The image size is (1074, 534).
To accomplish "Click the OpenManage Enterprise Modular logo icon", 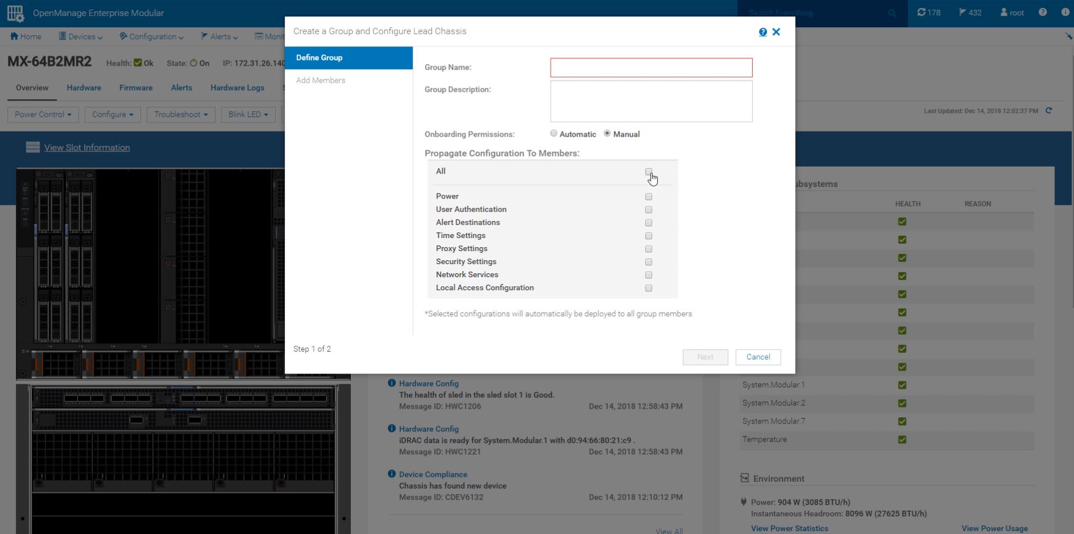I will (15, 13).
